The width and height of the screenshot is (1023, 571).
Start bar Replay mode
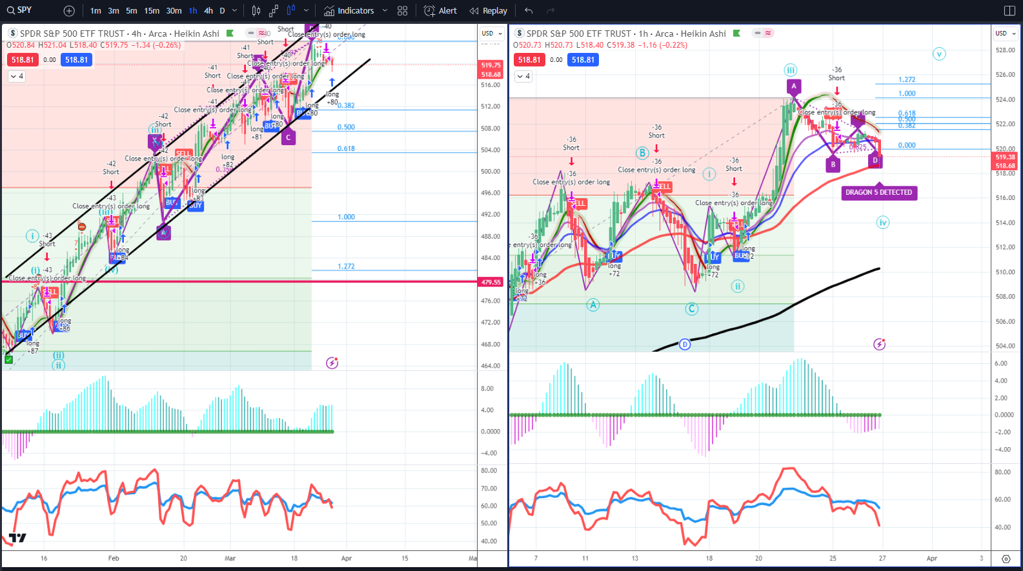tap(489, 11)
